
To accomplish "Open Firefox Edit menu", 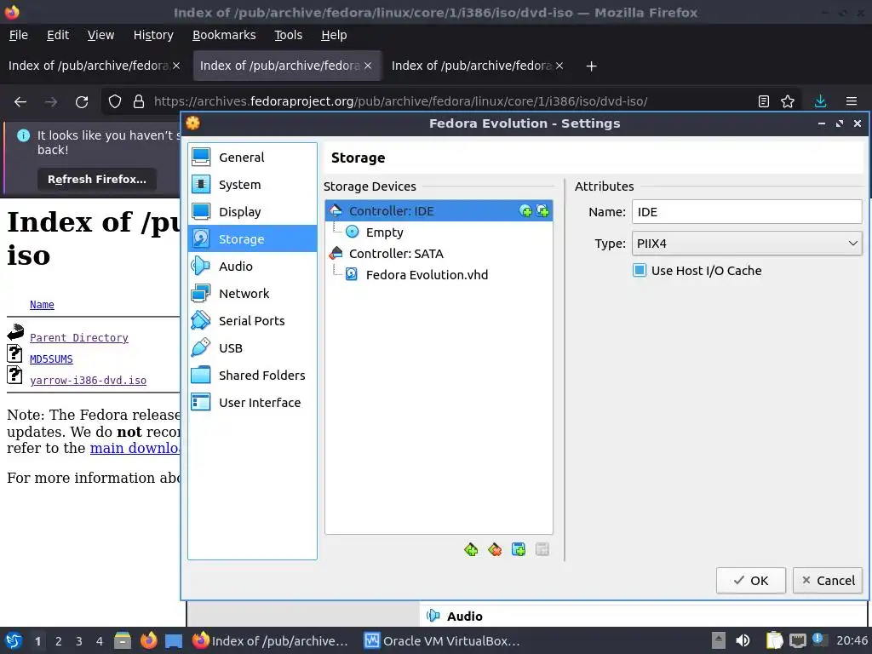I will click(58, 35).
